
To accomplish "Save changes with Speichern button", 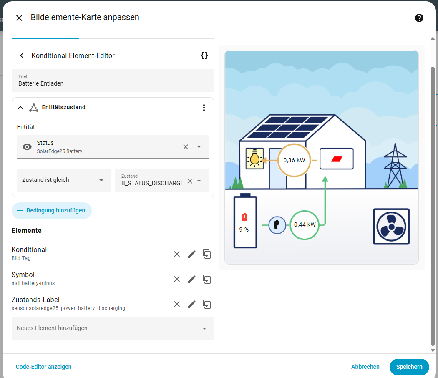I will click(409, 367).
